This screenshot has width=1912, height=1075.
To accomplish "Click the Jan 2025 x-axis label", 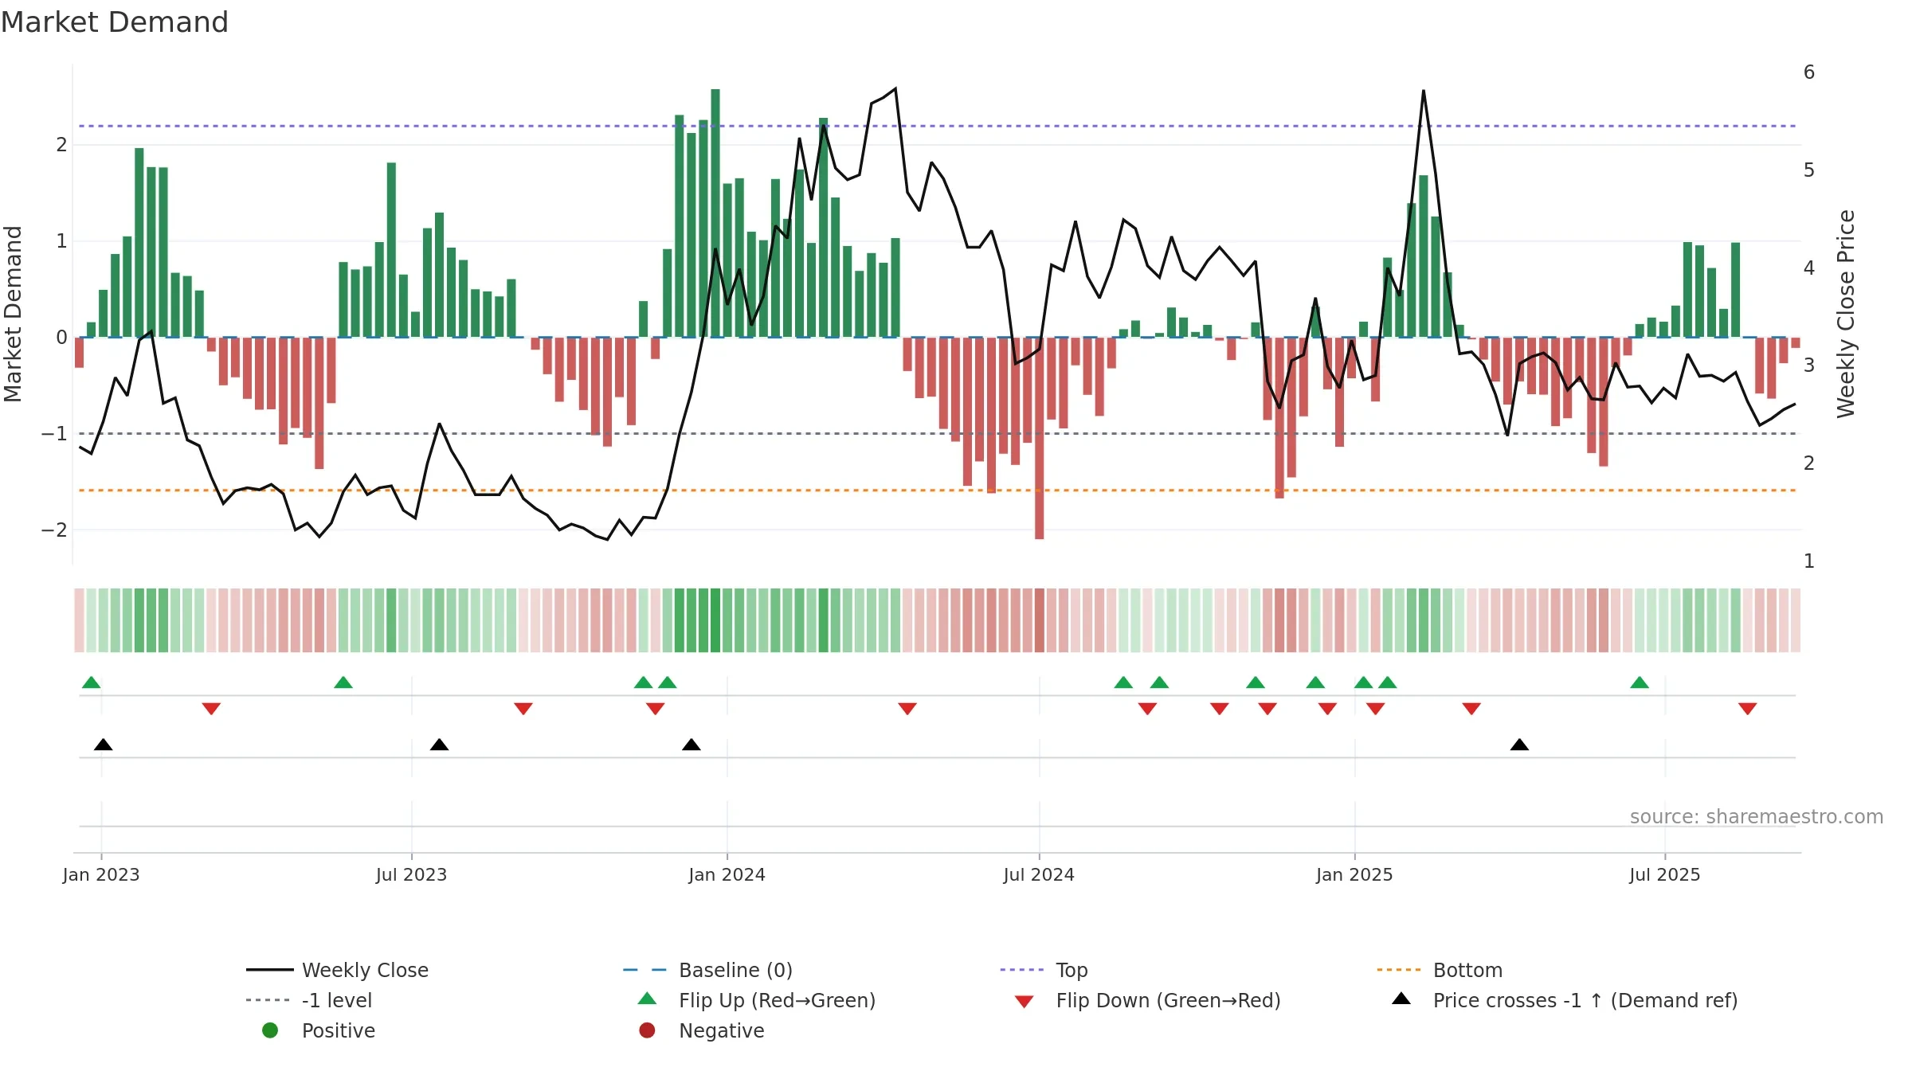I will [x=1355, y=875].
